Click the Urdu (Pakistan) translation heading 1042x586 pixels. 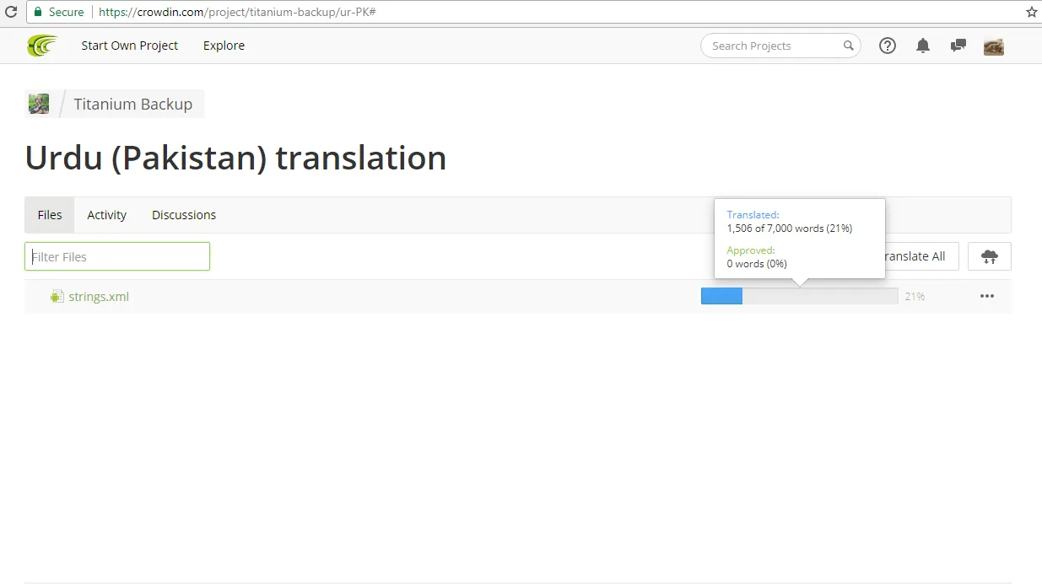coord(235,158)
